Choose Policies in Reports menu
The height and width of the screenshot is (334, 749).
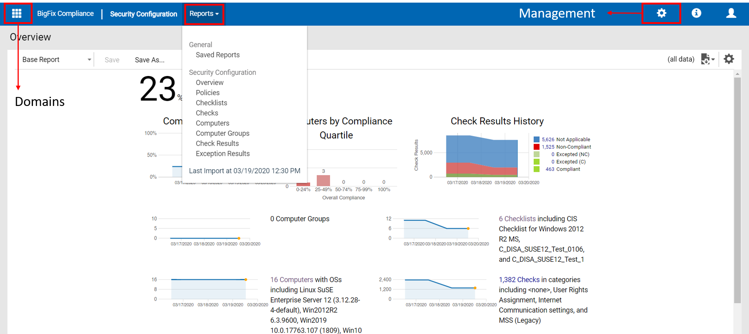pos(207,93)
